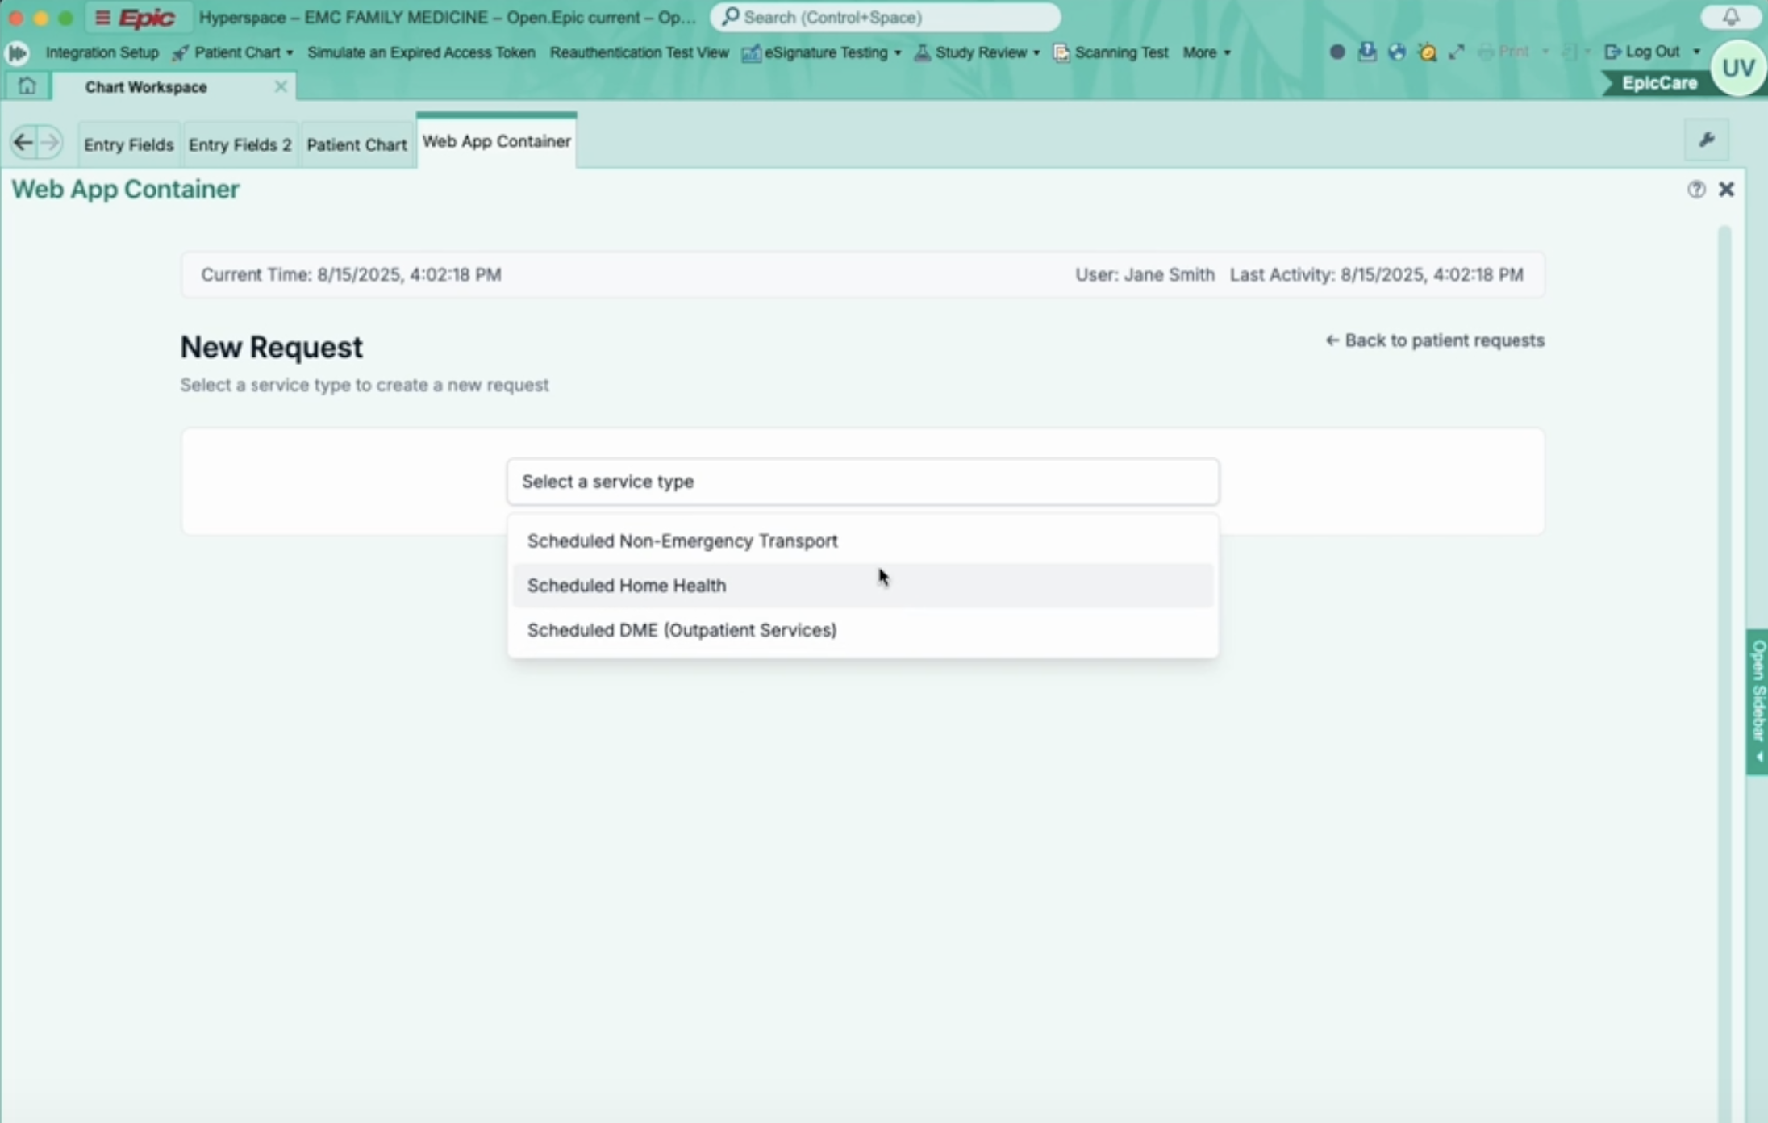1768x1123 pixels.
Task: Switch to the Entry Fields 2 tab
Action: point(240,144)
